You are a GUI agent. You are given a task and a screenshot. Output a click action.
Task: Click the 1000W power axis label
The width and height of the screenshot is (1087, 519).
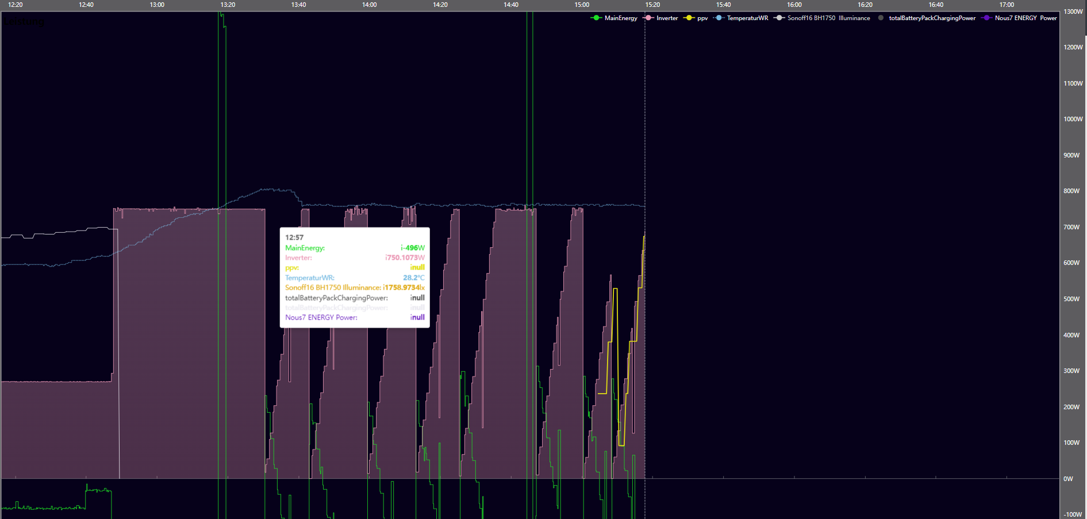tap(1073, 119)
